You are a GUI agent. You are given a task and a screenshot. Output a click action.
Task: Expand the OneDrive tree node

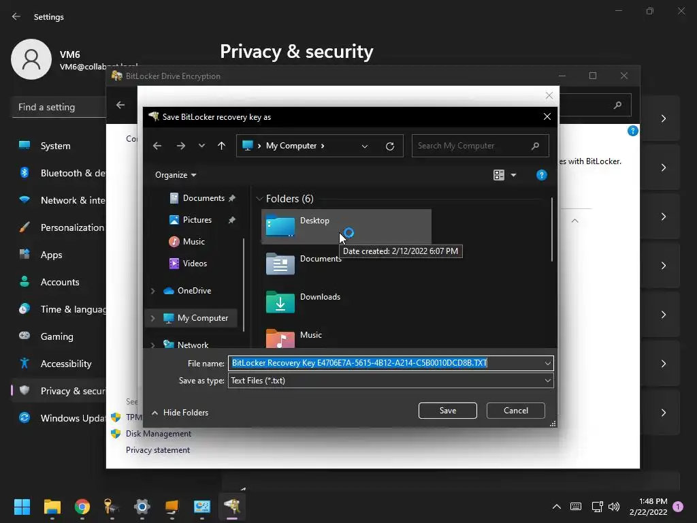pos(152,291)
